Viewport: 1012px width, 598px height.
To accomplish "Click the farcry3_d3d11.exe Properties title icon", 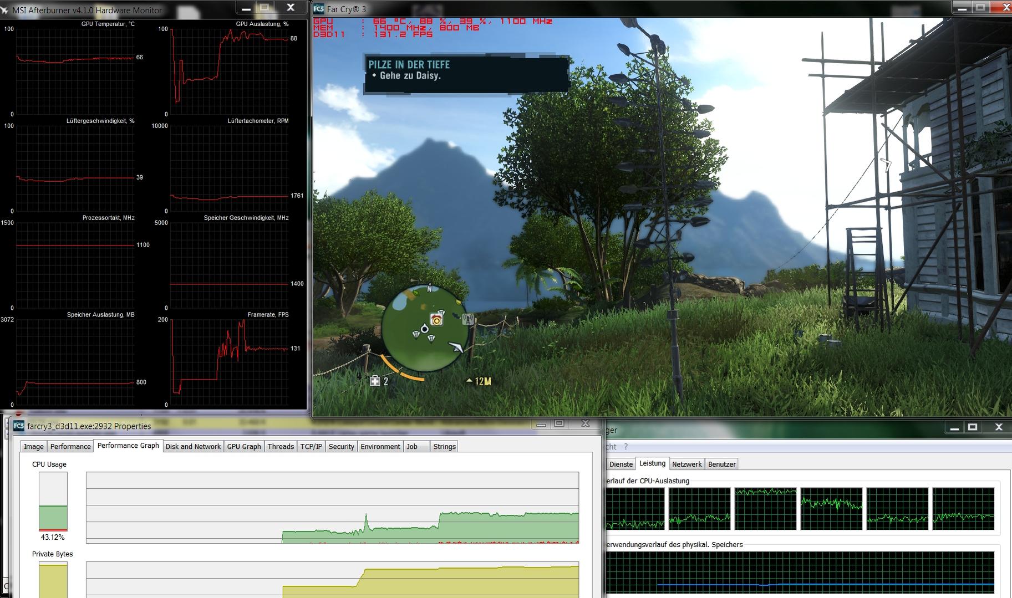I will [19, 426].
